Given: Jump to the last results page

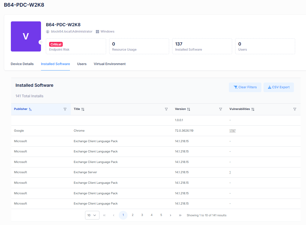Looking at the screenshot, I should click(x=180, y=215).
